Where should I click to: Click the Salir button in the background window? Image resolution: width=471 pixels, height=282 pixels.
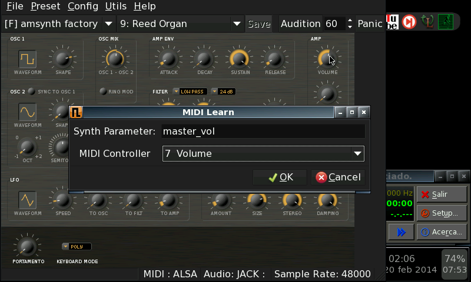pyautogui.click(x=442, y=194)
